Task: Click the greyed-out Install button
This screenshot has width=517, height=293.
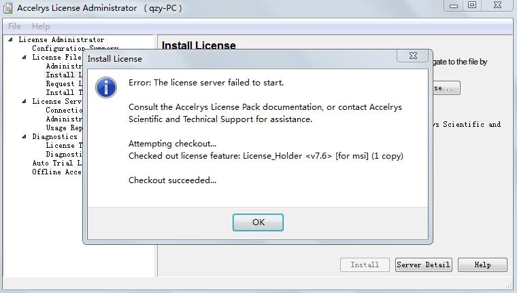Action: (365, 265)
